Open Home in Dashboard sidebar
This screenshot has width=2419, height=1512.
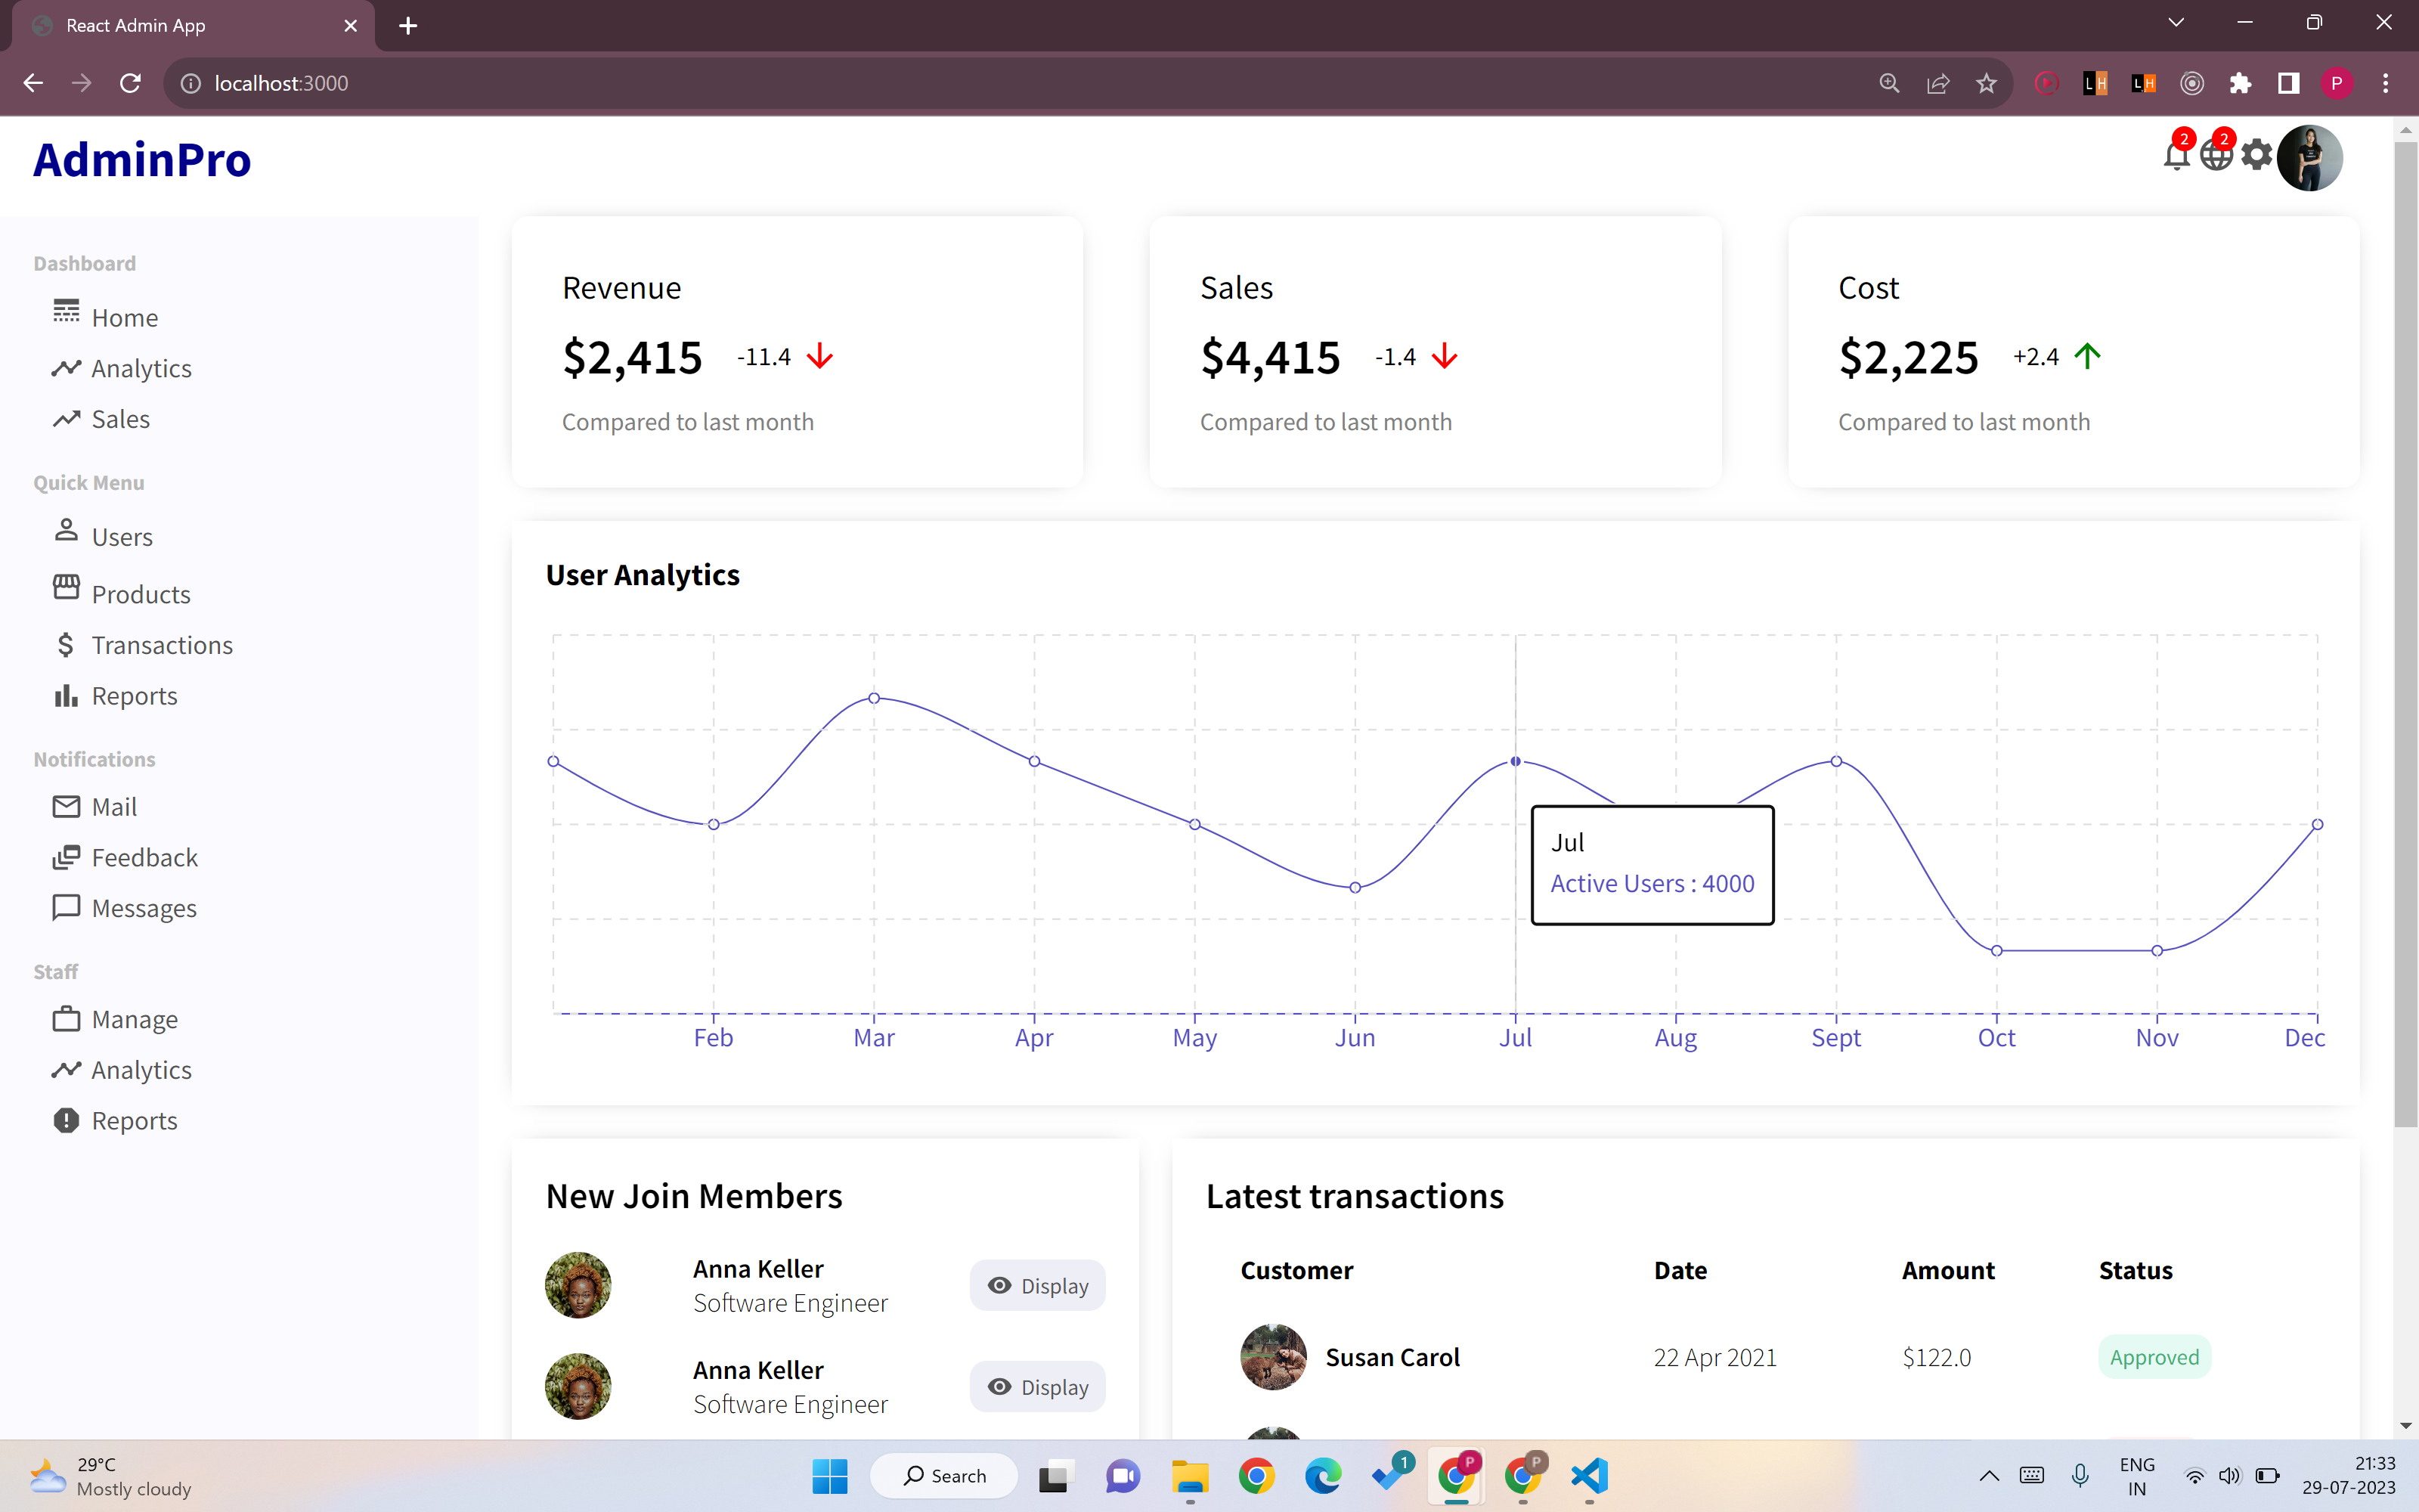pos(124,317)
